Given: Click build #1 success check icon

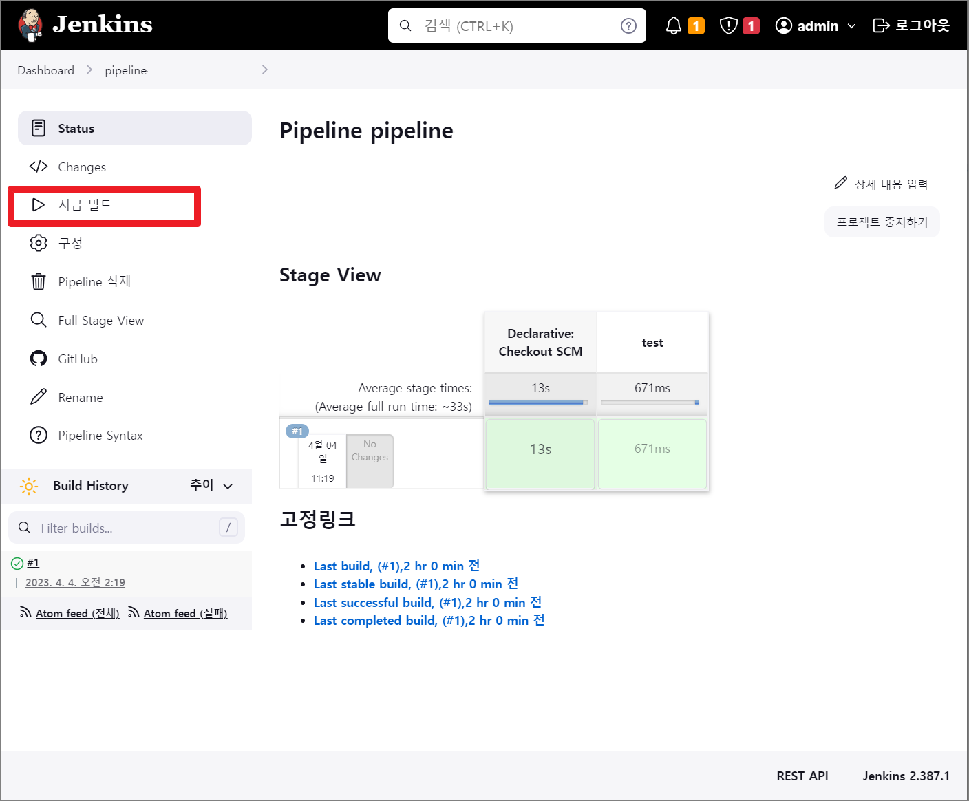Looking at the screenshot, I should point(17,564).
